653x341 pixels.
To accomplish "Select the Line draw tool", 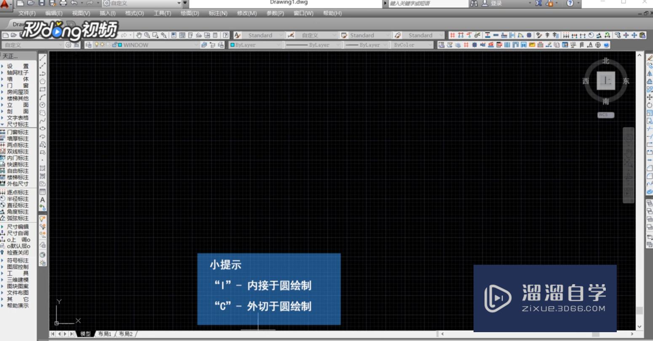I will click(43, 58).
